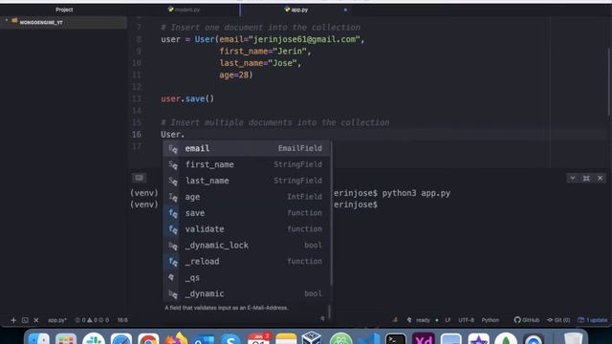
Task: Click the 1 update notification
Action: click(593, 320)
